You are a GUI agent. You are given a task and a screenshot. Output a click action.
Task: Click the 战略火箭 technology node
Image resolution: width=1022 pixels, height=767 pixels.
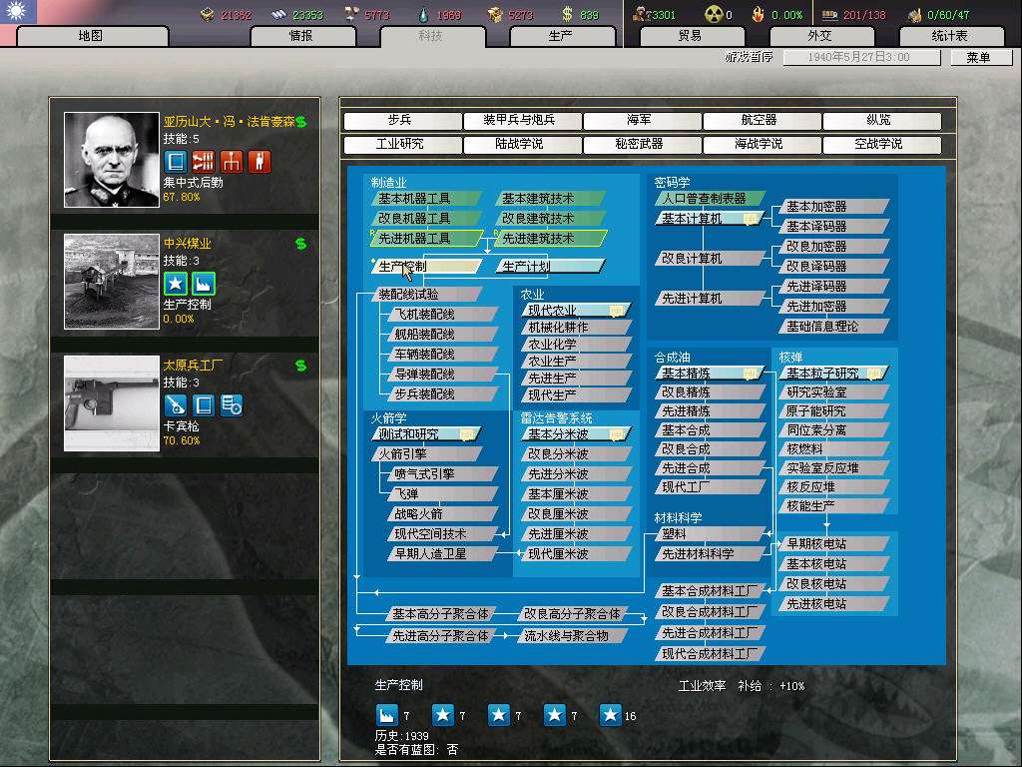pyautogui.click(x=443, y=514)
